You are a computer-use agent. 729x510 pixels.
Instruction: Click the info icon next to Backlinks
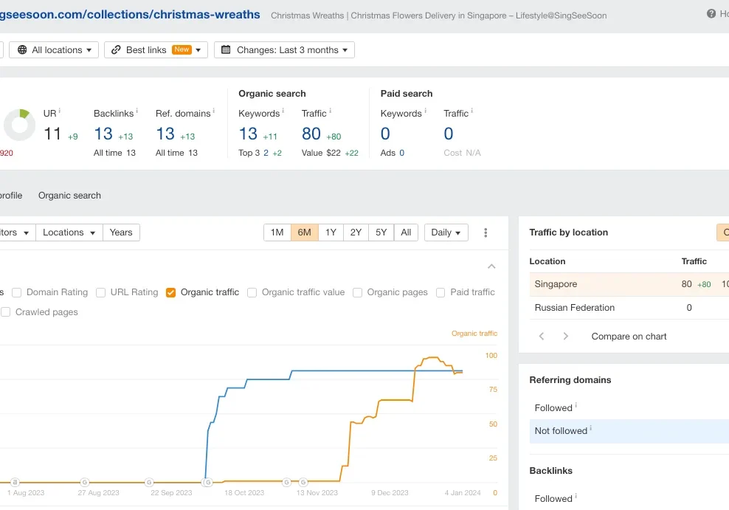coord(137,111)
